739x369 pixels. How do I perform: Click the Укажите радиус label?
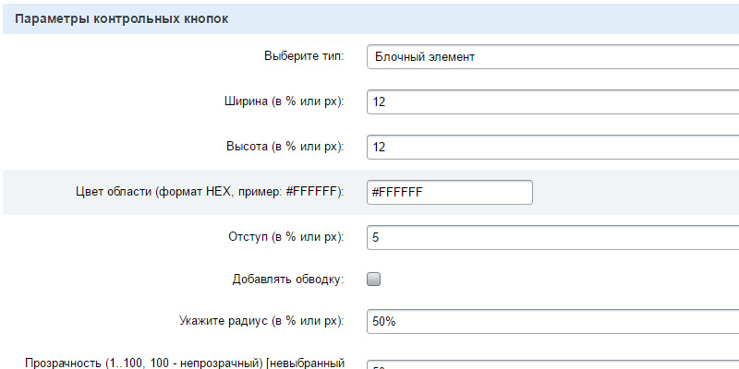click(261, 321)
